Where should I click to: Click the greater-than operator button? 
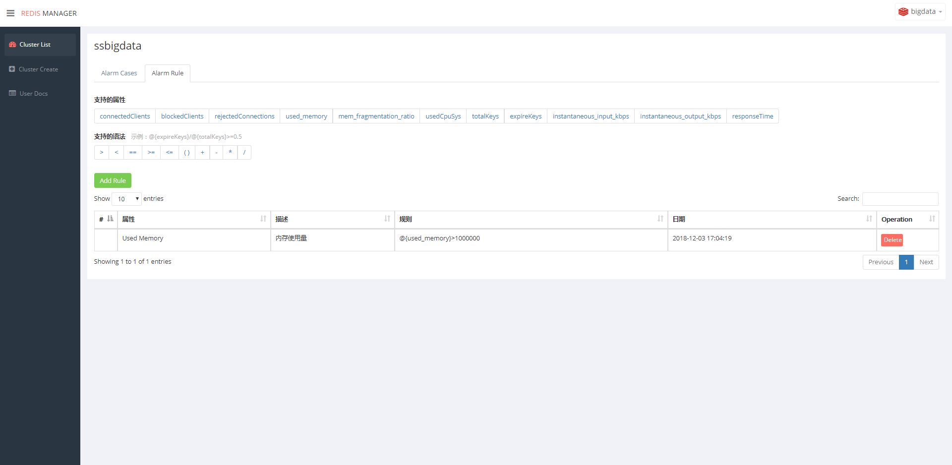pos(102,153)
